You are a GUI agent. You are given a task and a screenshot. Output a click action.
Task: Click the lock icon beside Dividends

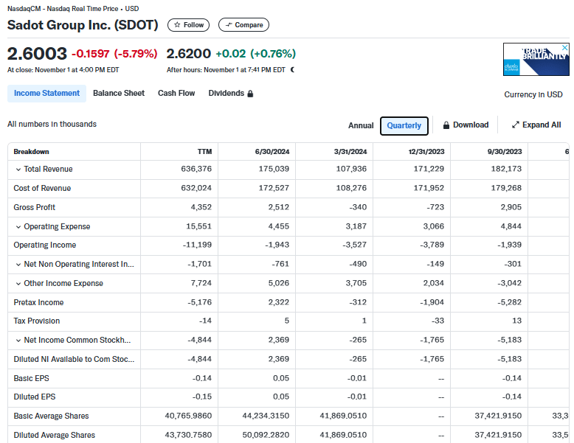pos(250,94)
